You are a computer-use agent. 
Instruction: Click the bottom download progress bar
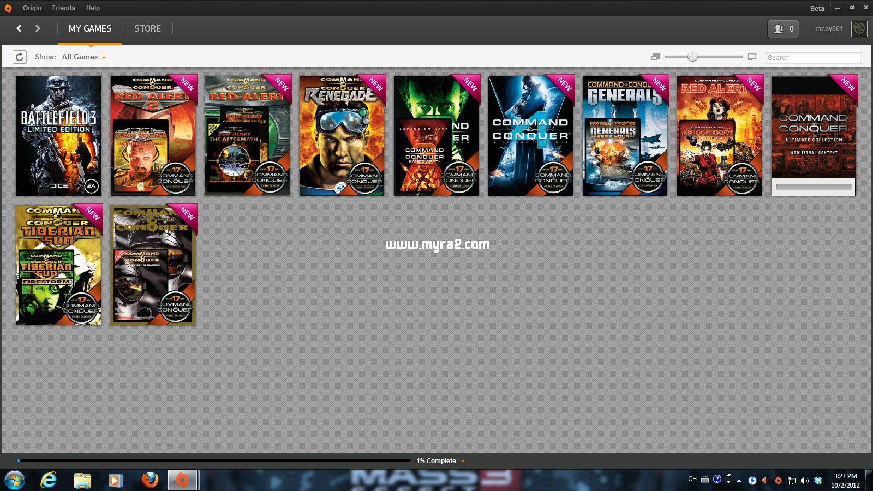tap(213, 461)
